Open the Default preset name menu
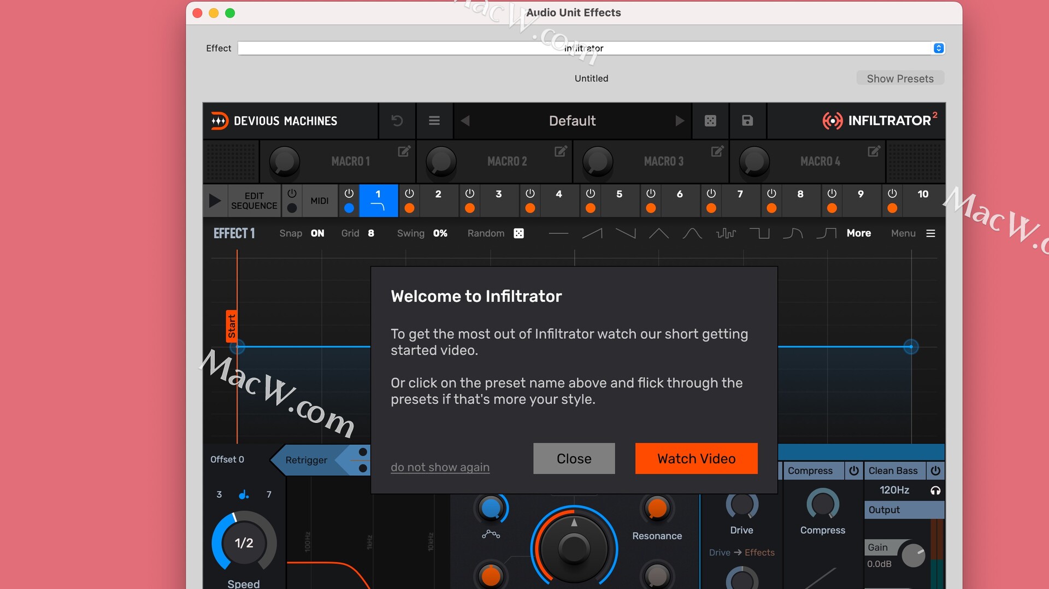 [572, 121]
